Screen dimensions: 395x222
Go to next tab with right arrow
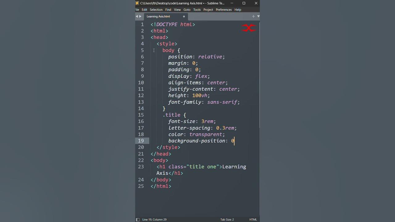(140, 16)
